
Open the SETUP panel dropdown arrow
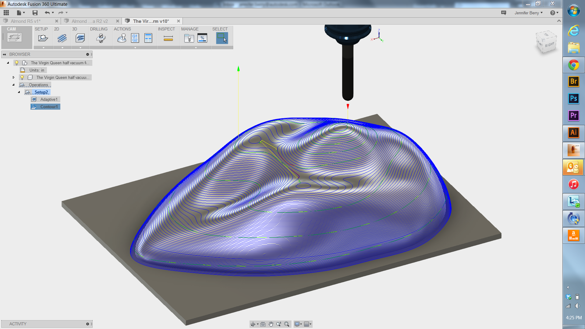pyautogui.click(x=43, y=48)
